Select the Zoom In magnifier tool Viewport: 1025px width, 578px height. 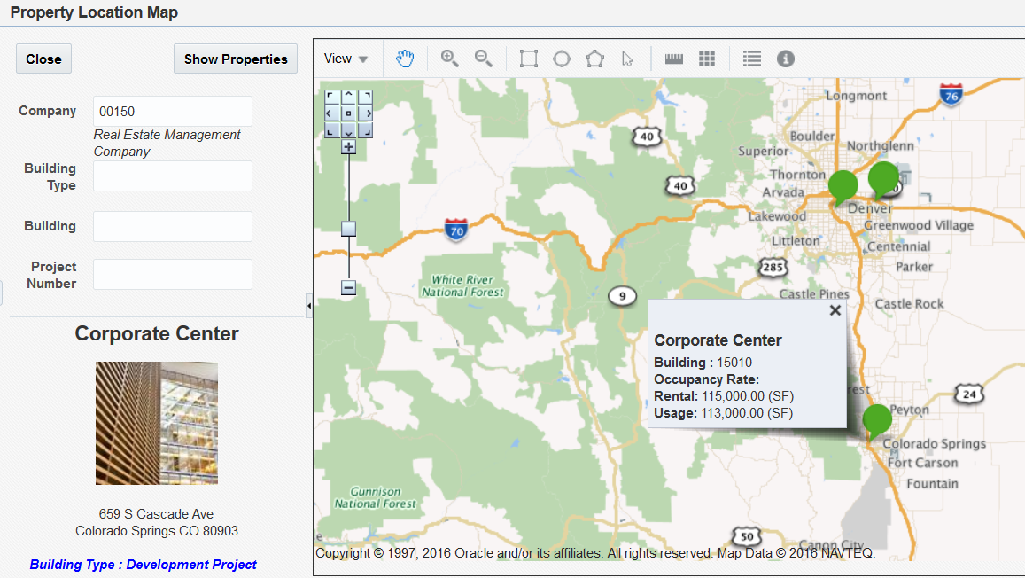pyautogui.click(x=449, y=59)
